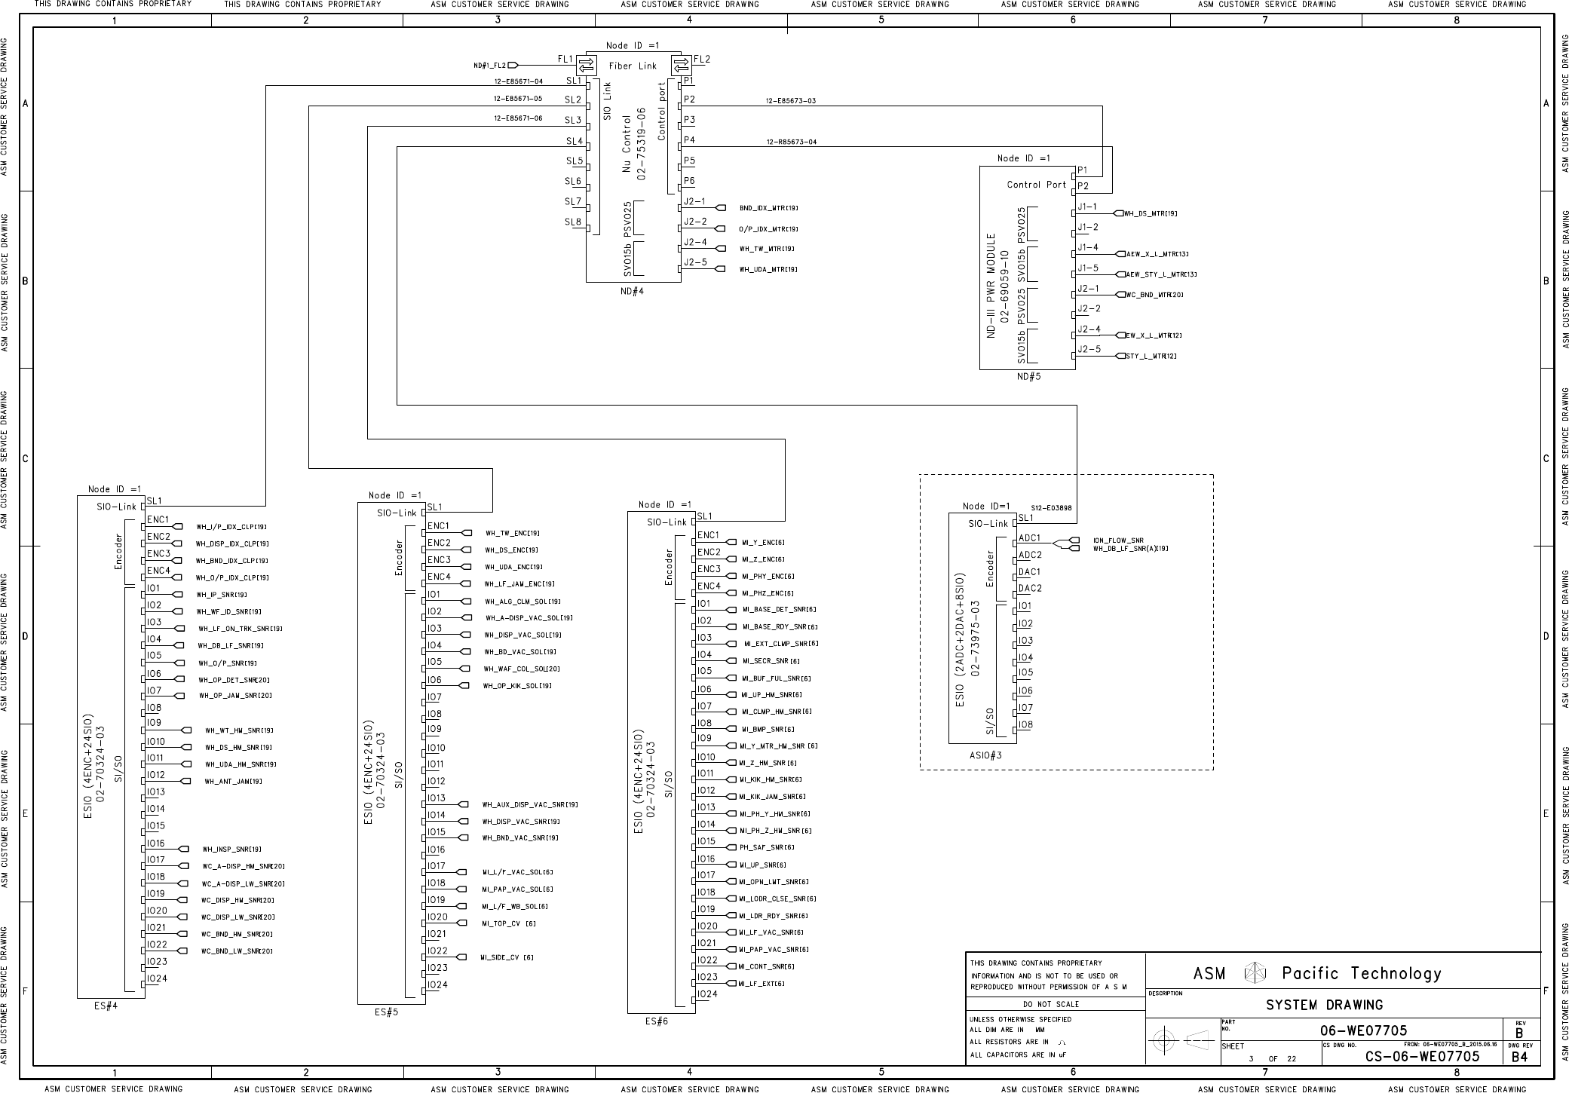Click the MI_Y_ENC[6] signal on ES#6
The width and height of the screenshot is (1569, 1093).
(x=763, y=543)
